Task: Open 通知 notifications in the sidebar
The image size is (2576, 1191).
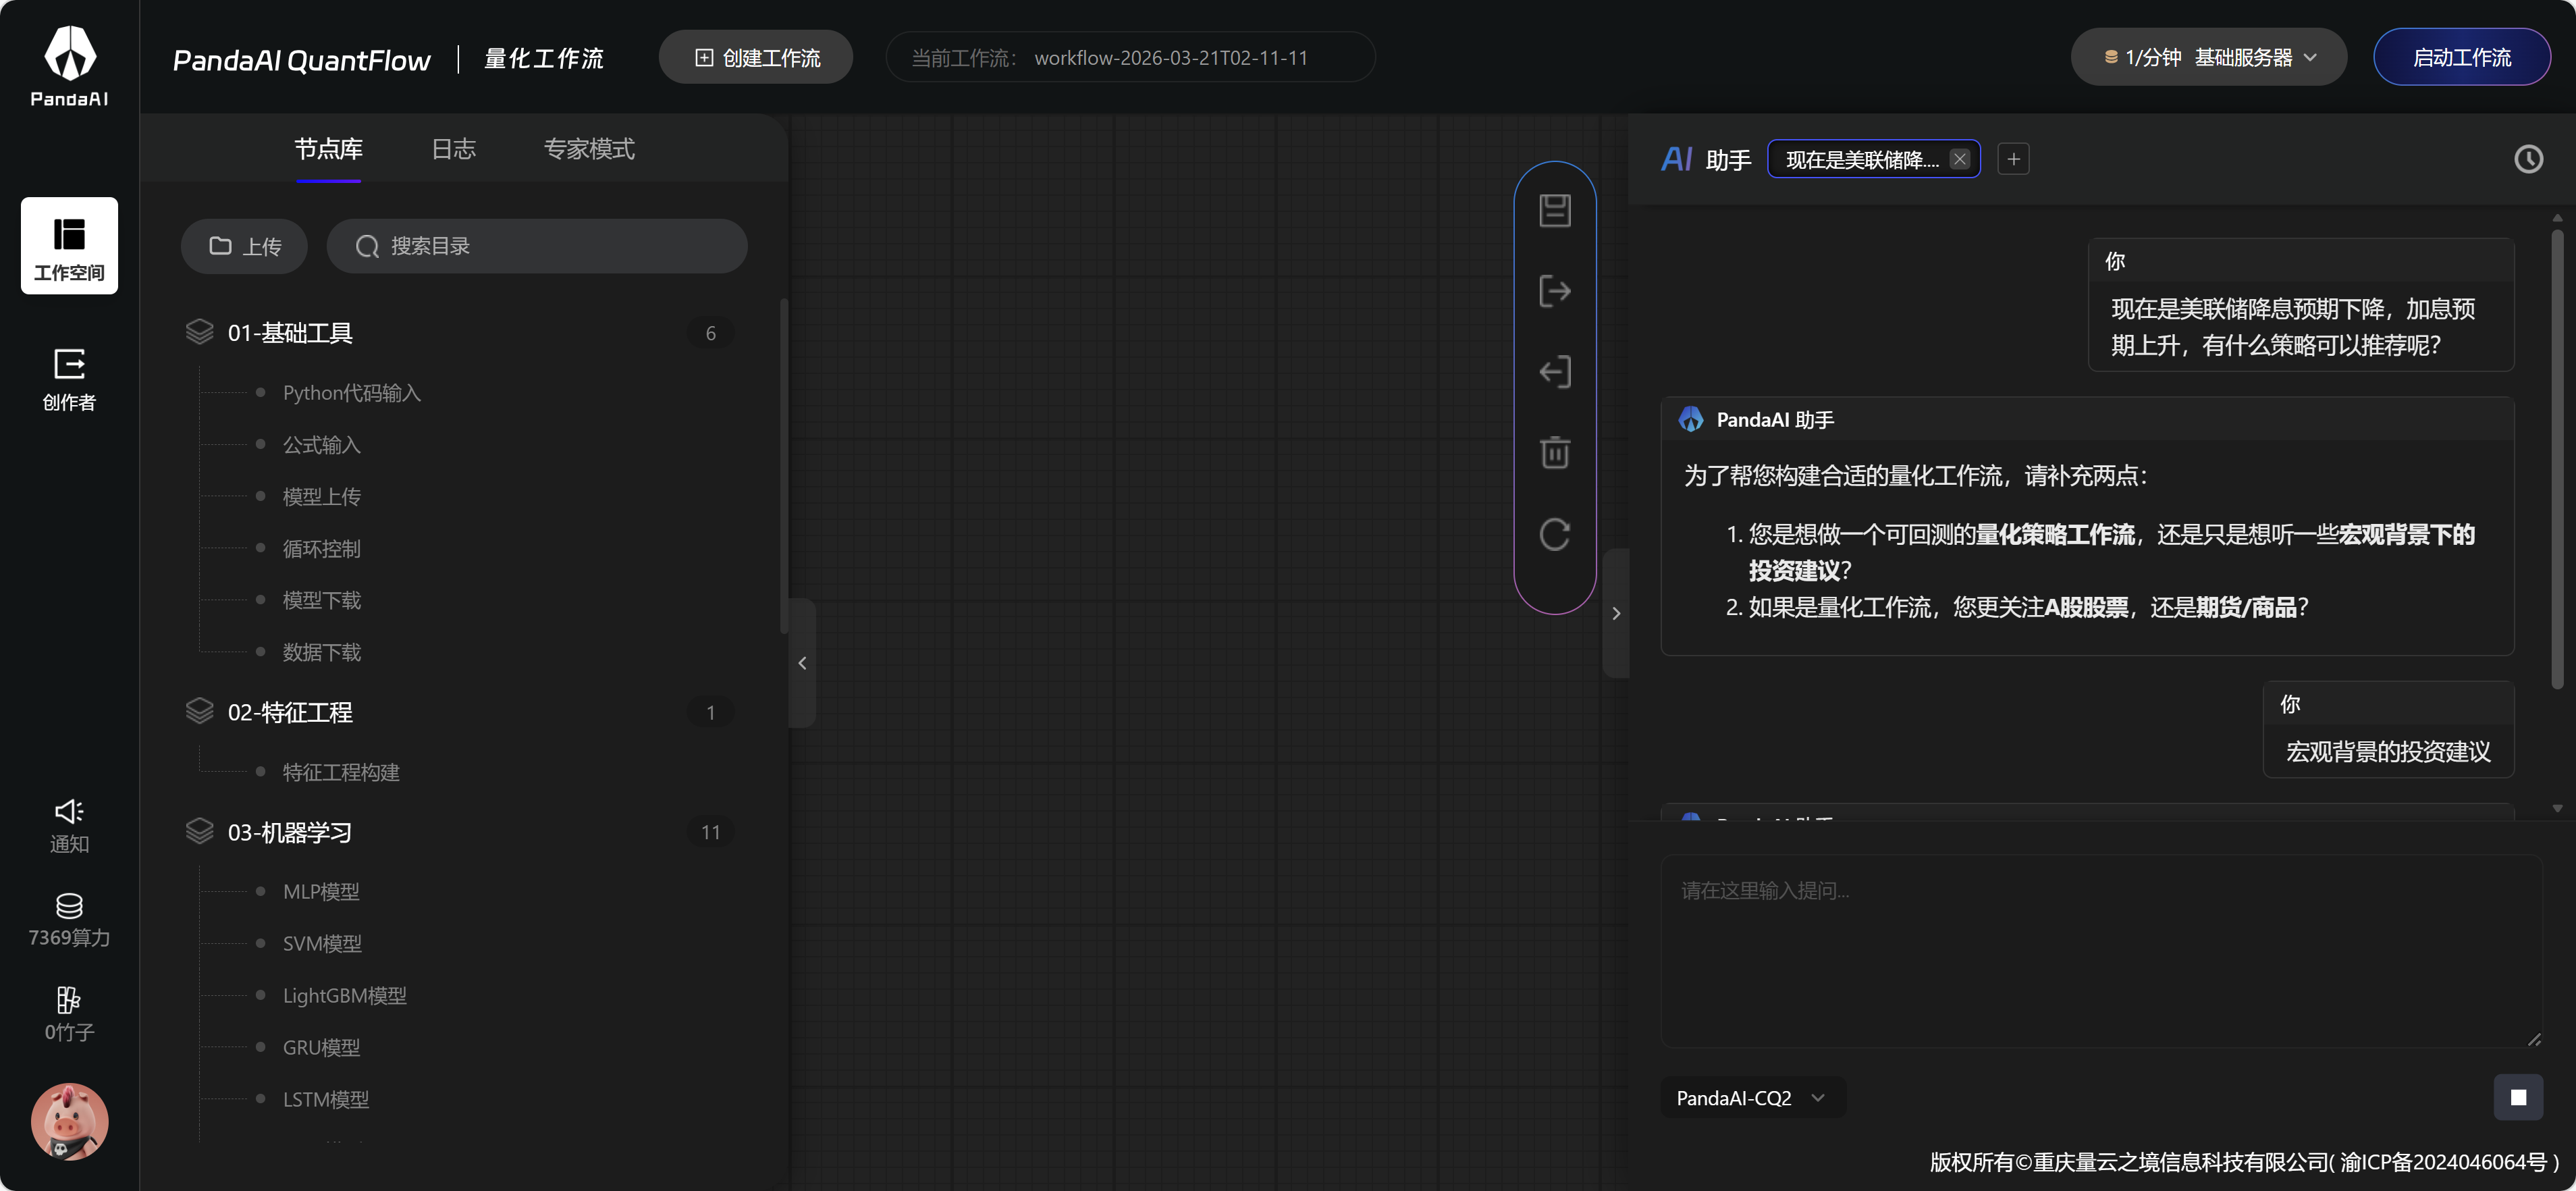Action: (x=69, y=826)
